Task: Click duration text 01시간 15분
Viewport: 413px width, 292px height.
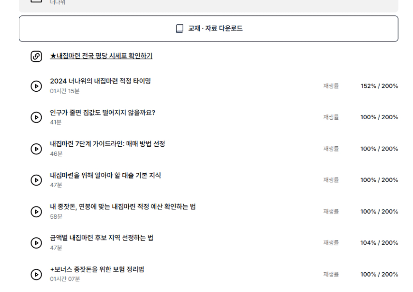Action: [x=64, y=91]
